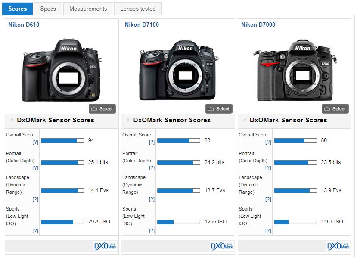Open Landscape Dynamic Range help [?] for D7000
Screen dimensions: 357x257
click(268, 199)
